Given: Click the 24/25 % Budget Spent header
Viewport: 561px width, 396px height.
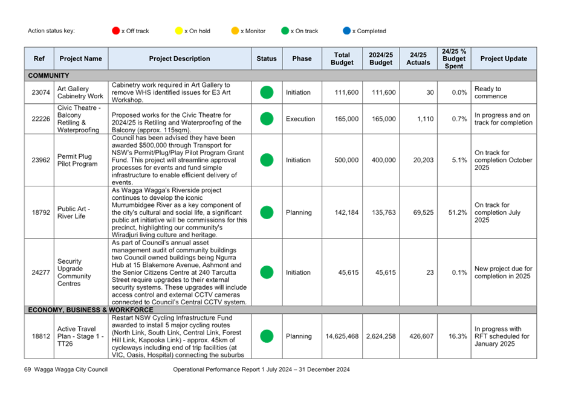Looking at the screenshot, I should [454, 59].
